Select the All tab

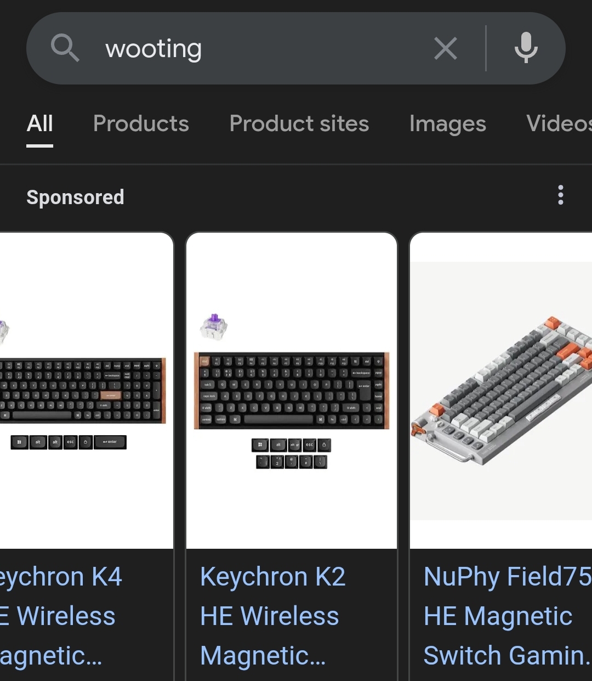coord(40,124)
